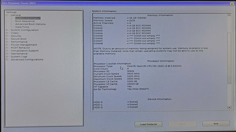Expand the POST Behavior node
This screenshot has width=236, height=132.
(7, 48)
